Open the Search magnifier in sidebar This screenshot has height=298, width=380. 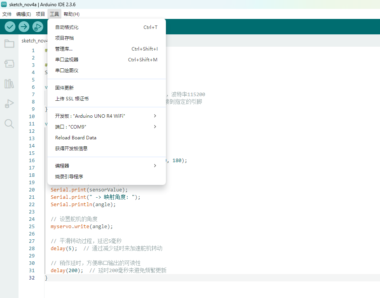[9, 124]
